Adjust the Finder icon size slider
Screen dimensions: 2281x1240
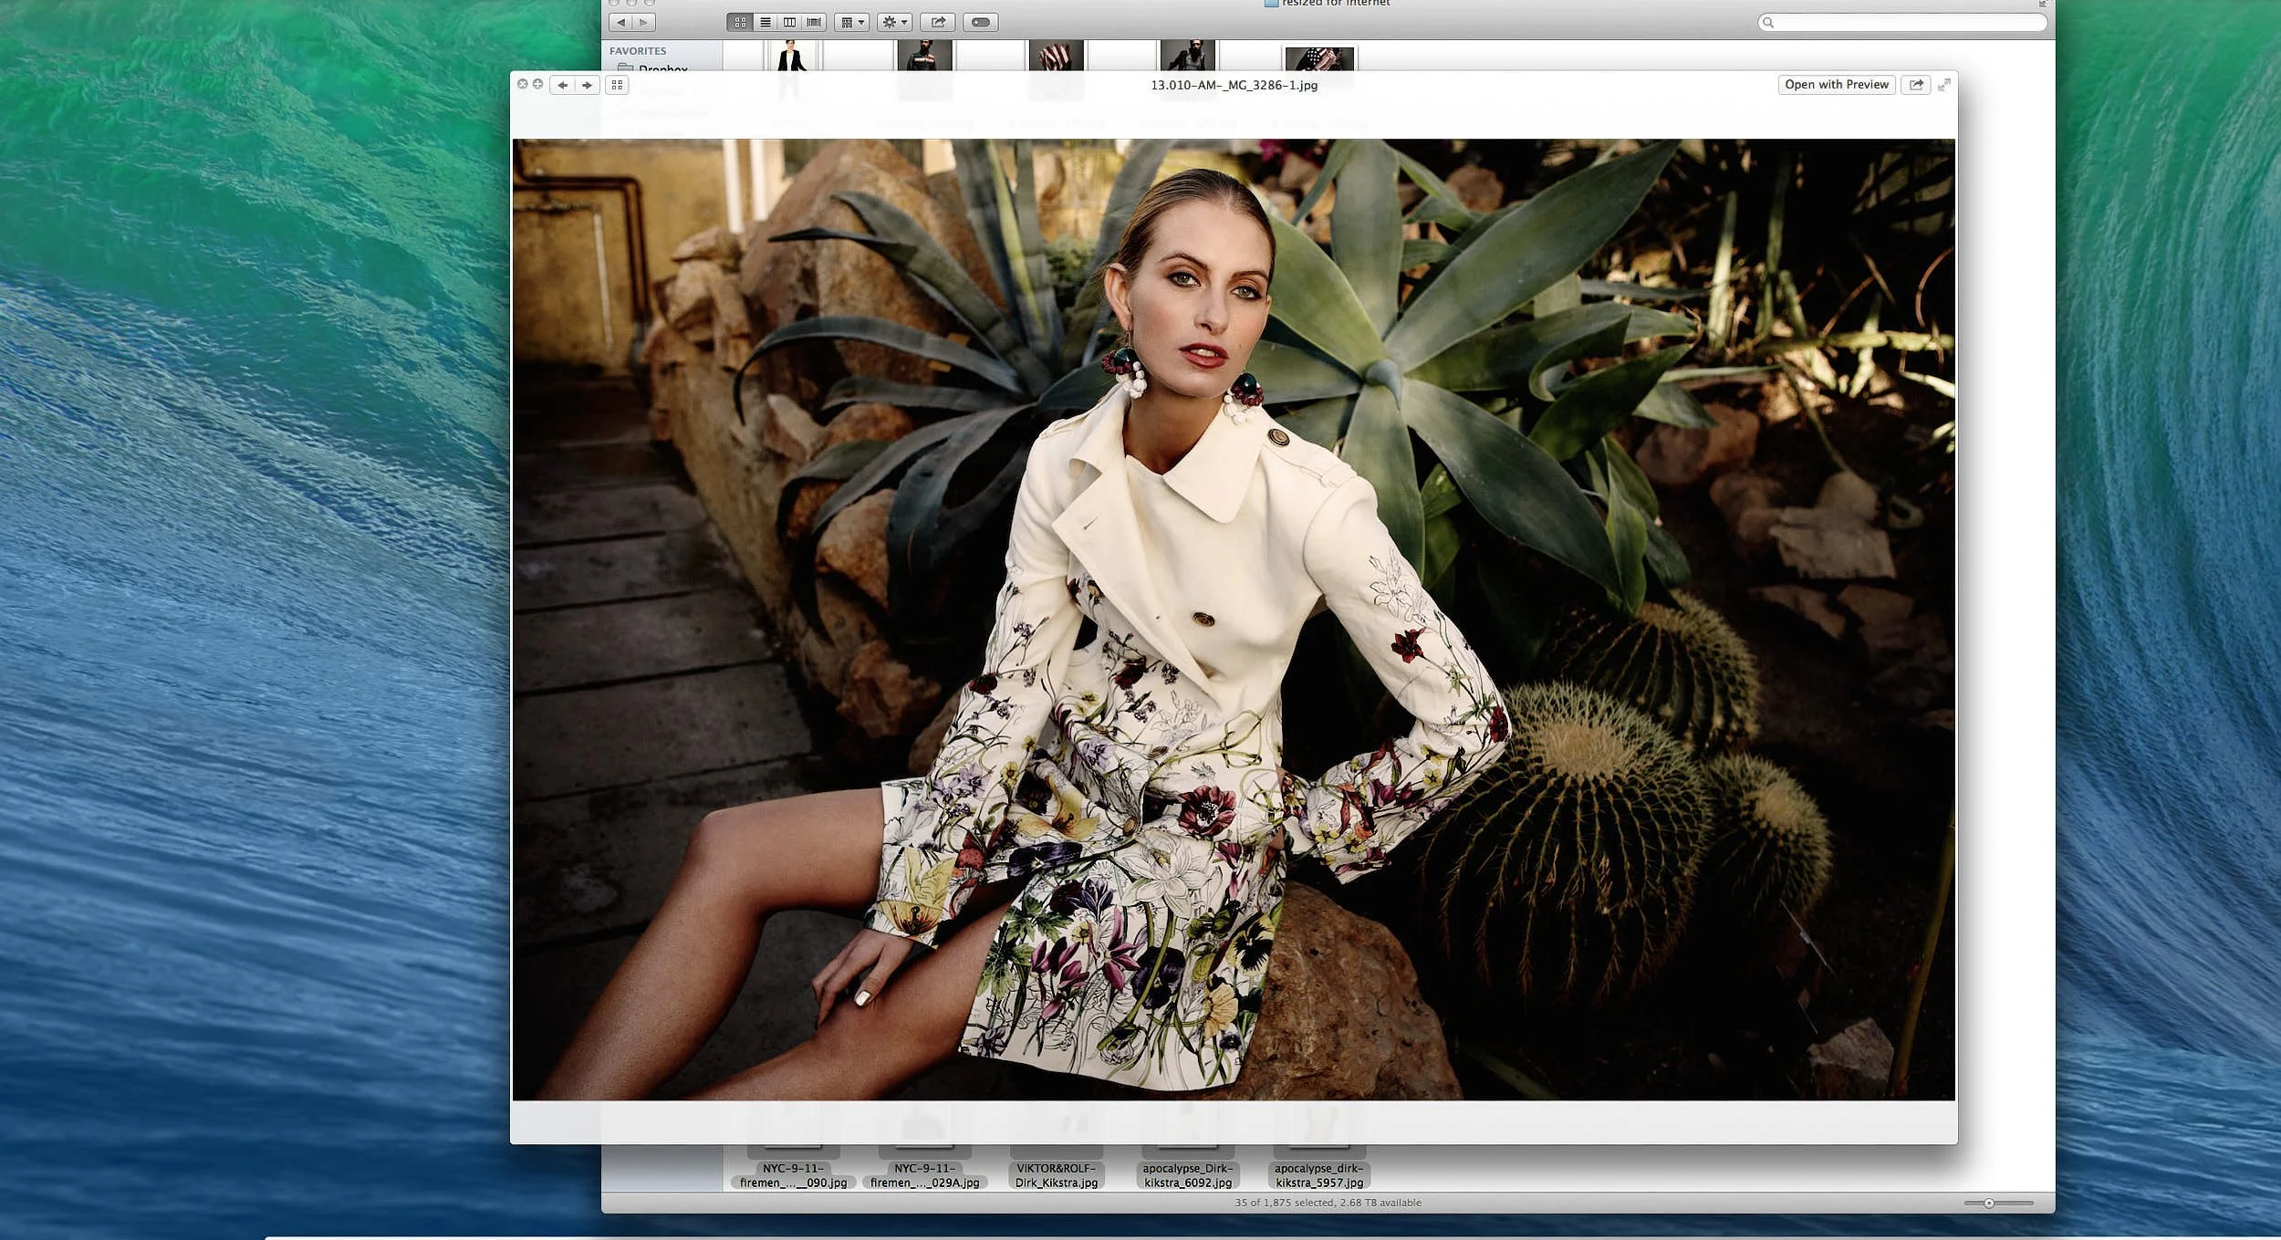point(1989,1203)
